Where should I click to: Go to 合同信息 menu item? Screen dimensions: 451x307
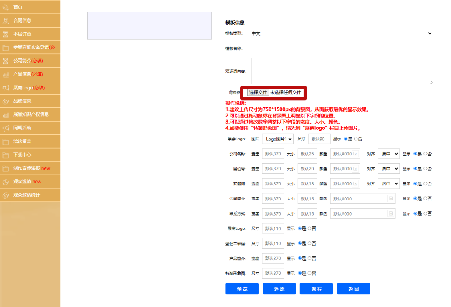(30, 20)
